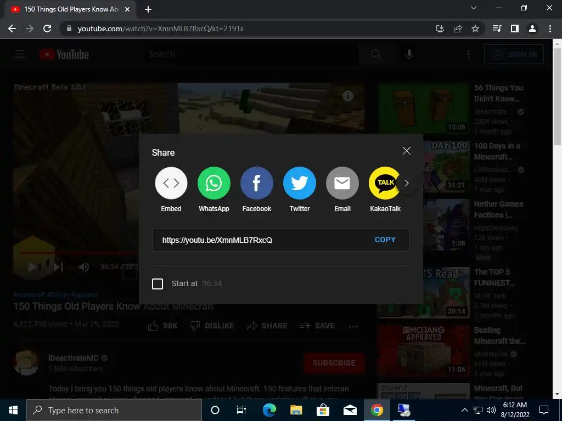Like the video (98K)

163,326
